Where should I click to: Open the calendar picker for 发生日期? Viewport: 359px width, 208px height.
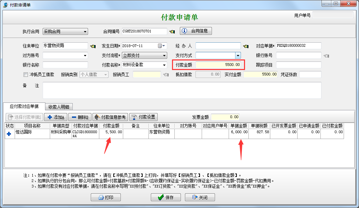tap(161, 46)
